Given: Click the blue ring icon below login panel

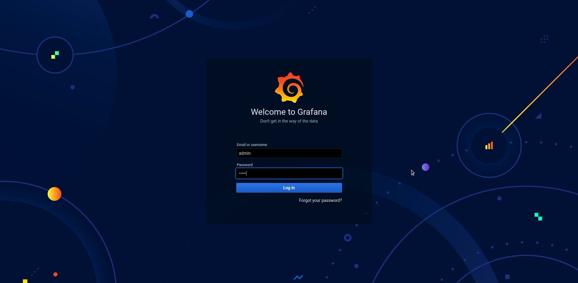Looking at the screenshot, I should 348,238.
